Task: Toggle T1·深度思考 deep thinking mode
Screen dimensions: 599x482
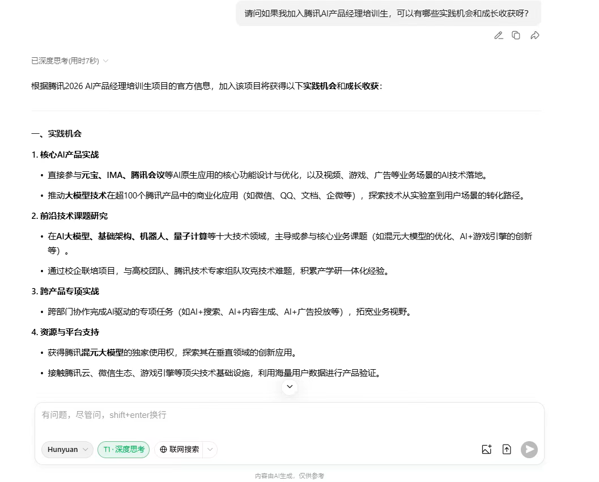Action: point(124,450)
